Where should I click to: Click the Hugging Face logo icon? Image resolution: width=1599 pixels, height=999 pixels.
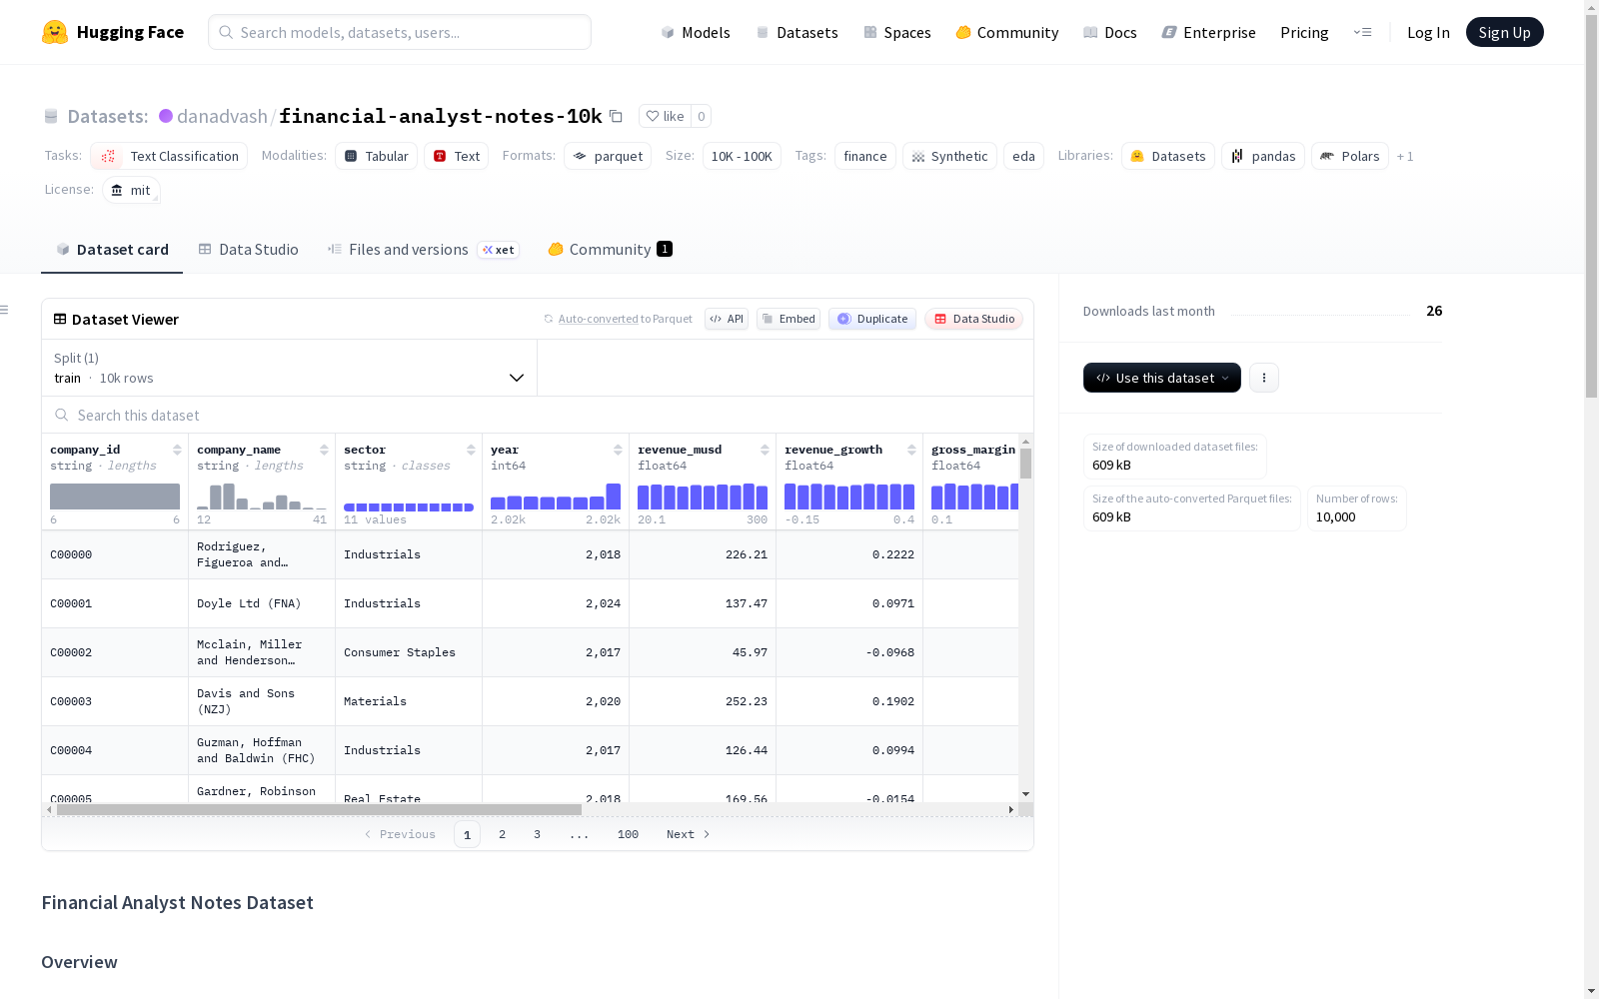point(55,32)
